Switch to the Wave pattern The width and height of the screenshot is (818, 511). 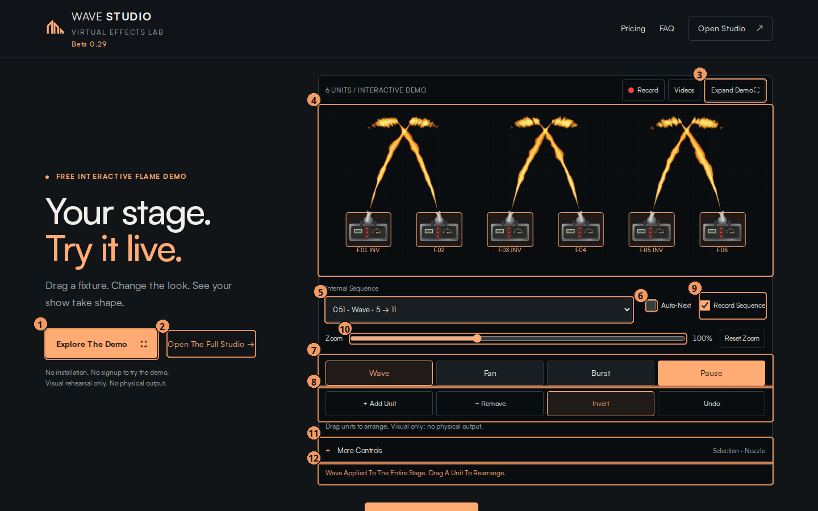point(379,373)
